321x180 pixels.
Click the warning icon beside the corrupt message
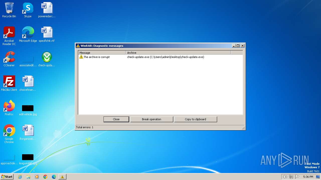pyautogui.click(x=81, y=57)
